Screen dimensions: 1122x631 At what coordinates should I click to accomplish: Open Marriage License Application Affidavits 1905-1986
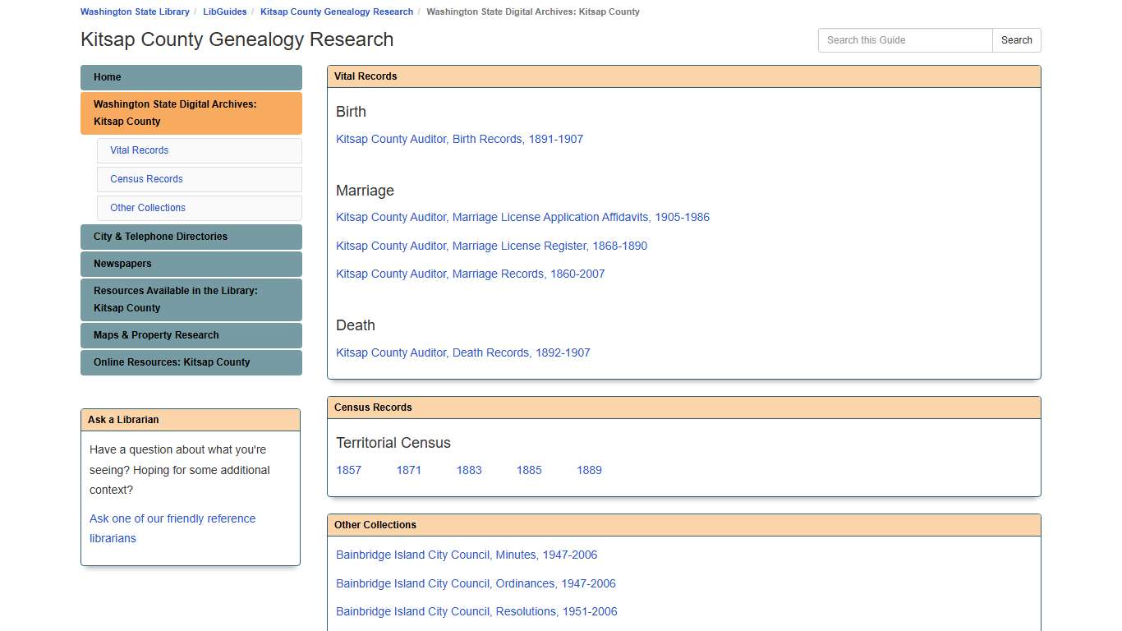tap(522, 217)
